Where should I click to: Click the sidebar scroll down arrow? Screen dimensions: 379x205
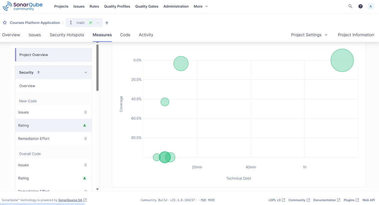97,189
